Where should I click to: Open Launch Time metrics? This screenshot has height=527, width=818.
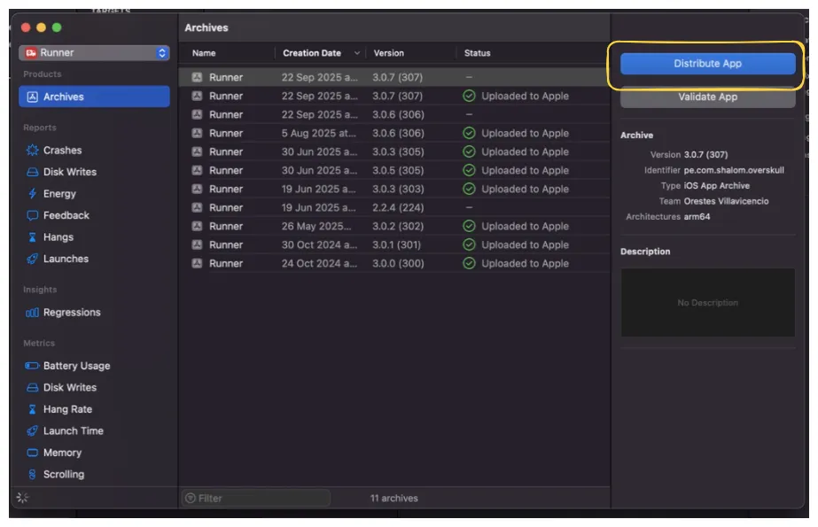(73, 431)
